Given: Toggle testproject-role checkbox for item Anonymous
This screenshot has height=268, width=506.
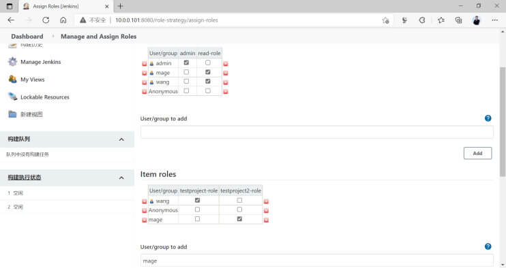Looking at the screenshot, I should pyautogui.click(x=197, y=210).
